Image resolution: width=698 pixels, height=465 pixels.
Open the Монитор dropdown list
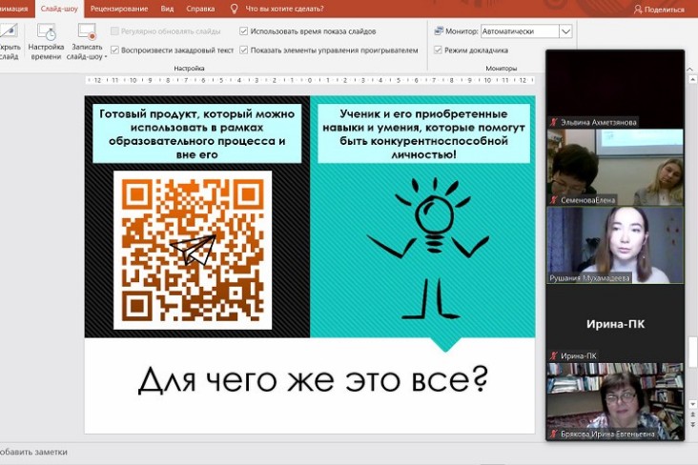[565, 31]
